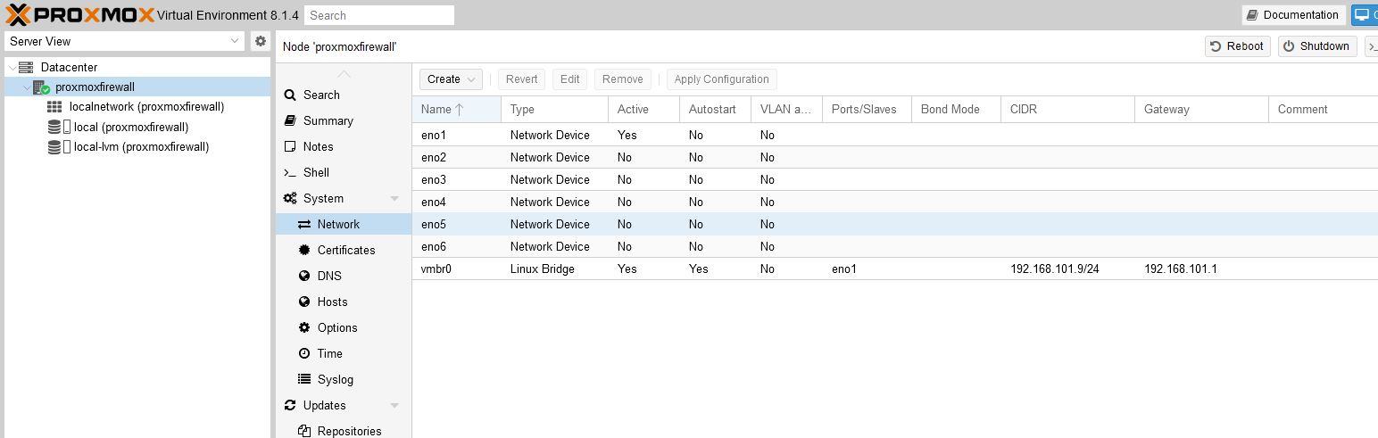Viewport: 1378px width, 438px height.
Task: Click the Edit button
Action: (x=570, y=79)
